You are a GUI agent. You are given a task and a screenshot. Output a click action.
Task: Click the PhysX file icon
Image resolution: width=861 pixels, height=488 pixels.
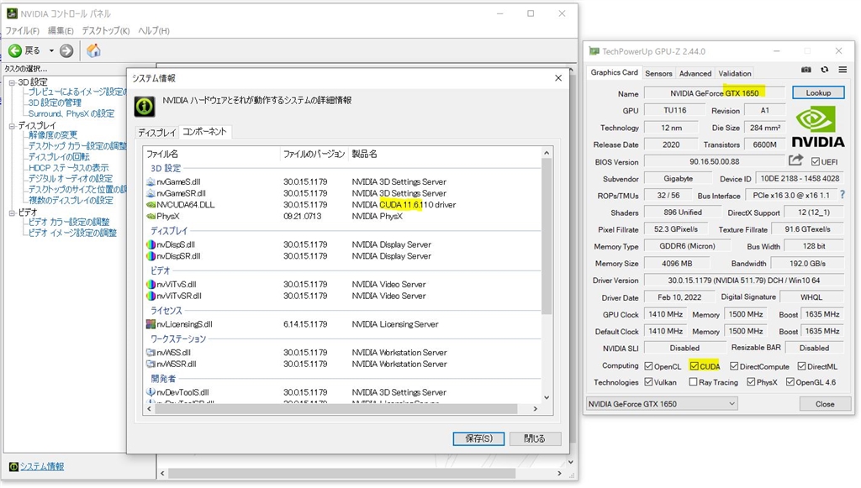151,216
